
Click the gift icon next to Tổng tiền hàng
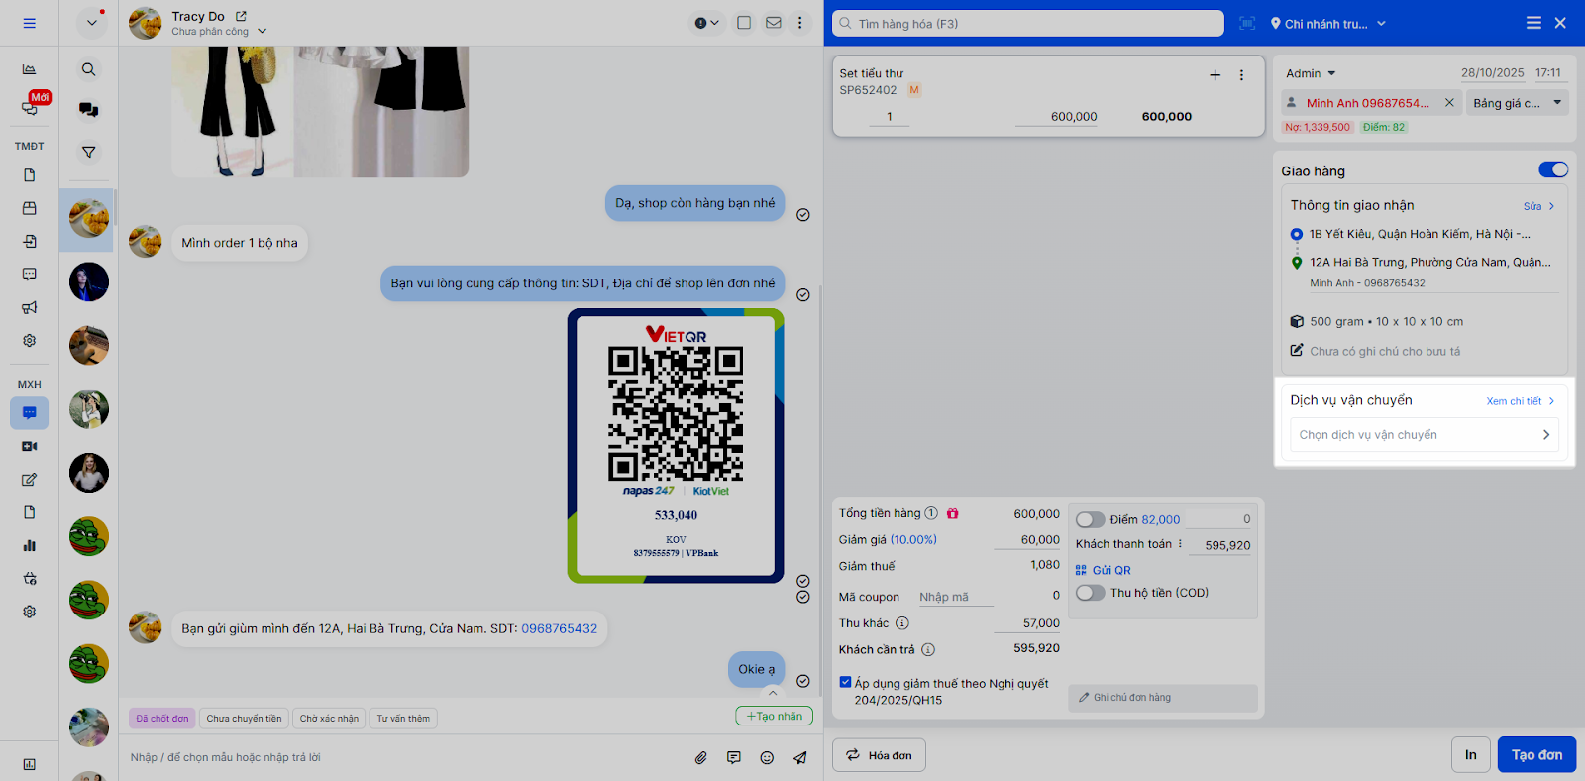coord(952,513)
